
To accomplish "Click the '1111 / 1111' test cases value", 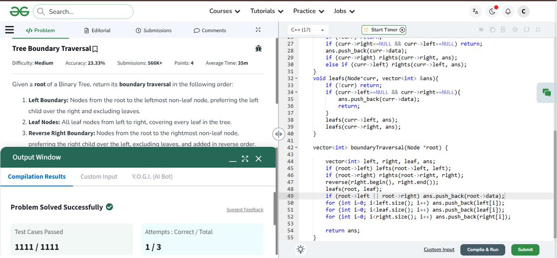I will (37, 247).
